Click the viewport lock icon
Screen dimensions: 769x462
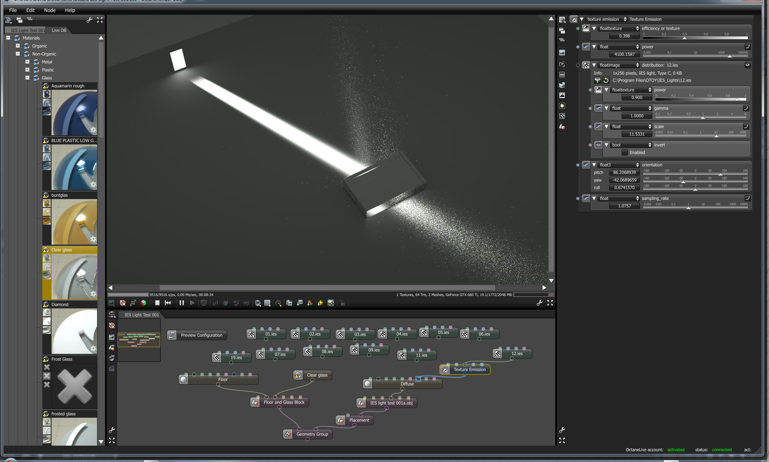(342, 303)
